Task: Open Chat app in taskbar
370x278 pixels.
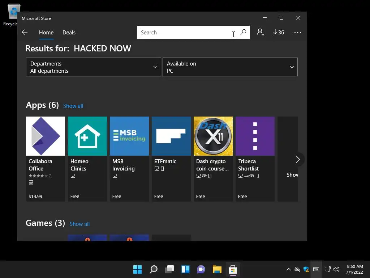Action: pyautogui.click(x=201, y=269)
